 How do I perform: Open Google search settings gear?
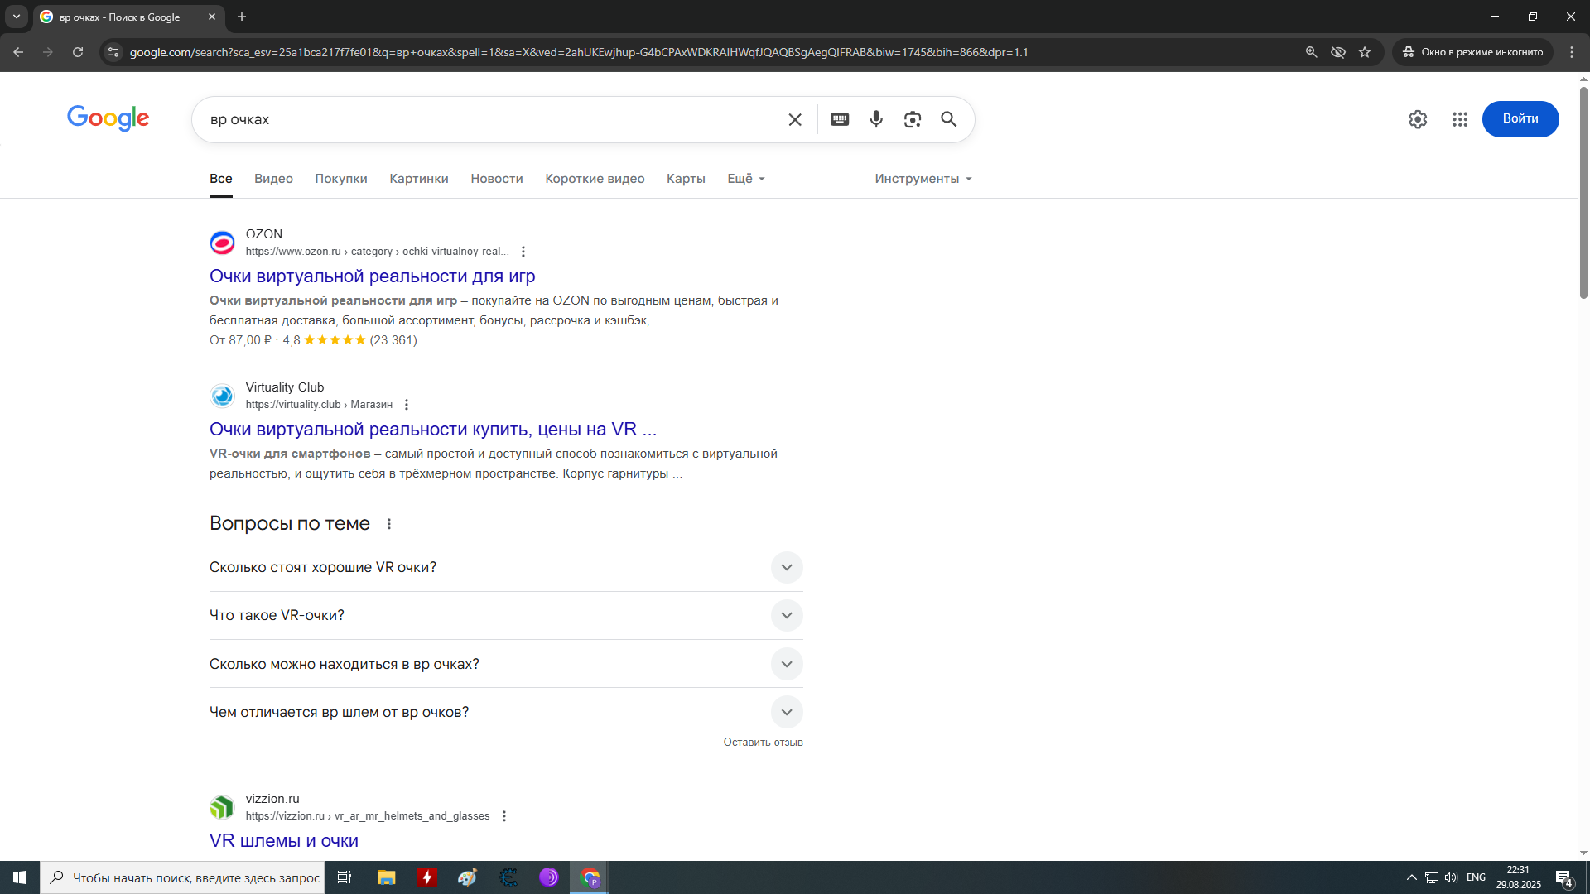click(x=1417, y=119)
